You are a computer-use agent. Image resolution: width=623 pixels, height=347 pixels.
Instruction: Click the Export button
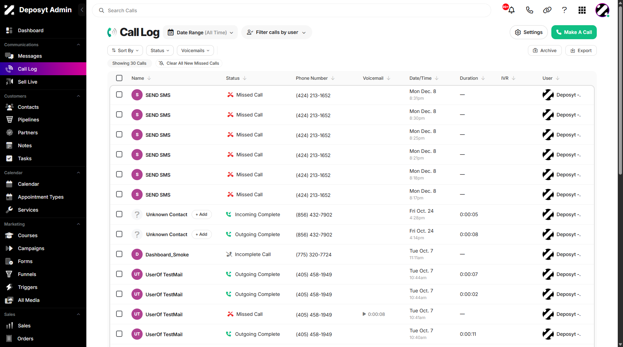[581, 50]
